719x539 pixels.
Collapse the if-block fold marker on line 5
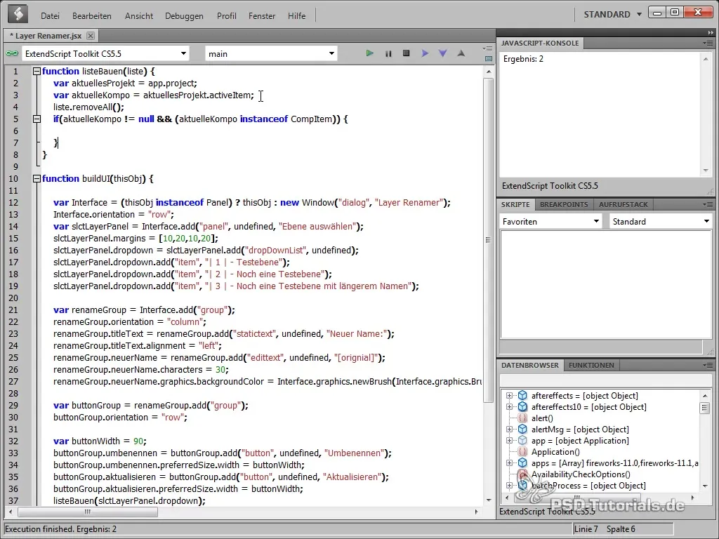pos(37,119)
